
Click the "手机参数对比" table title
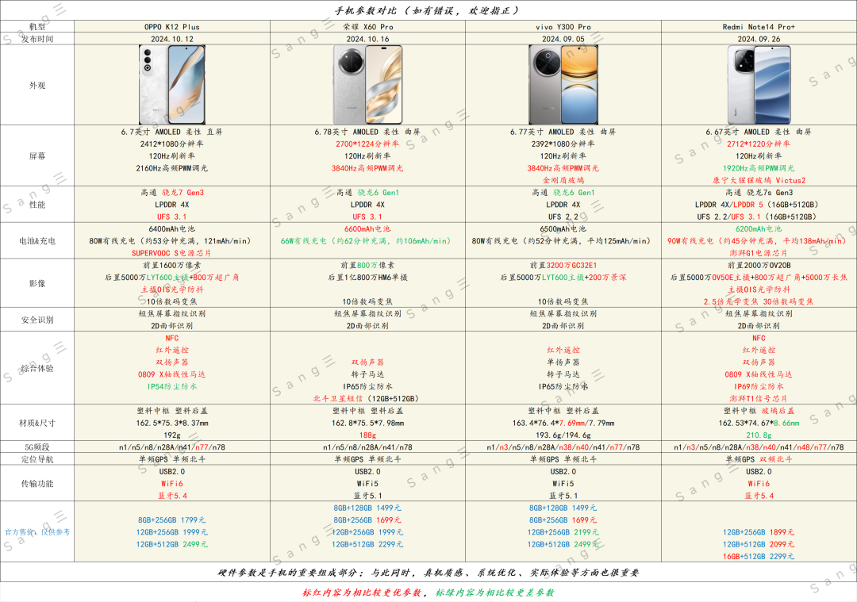367,10
